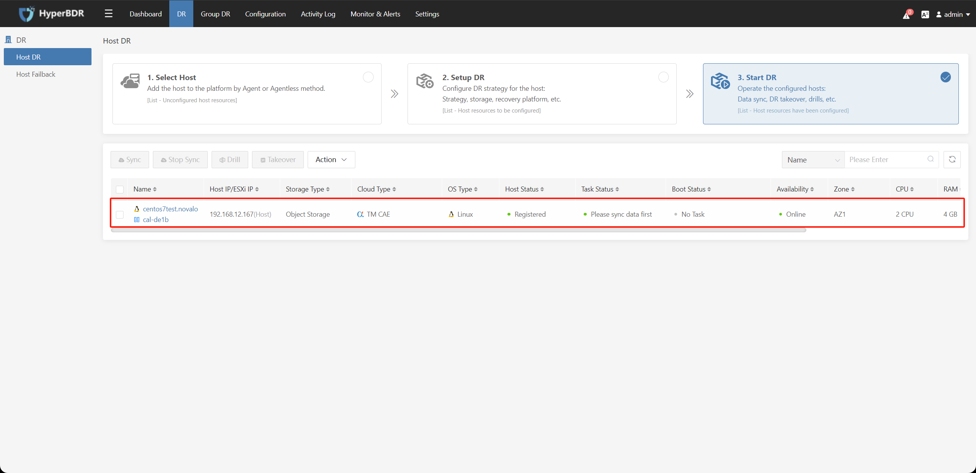Check the centos7test host row checkbox
The image size is (976, 473).
[x=120, y=215]
